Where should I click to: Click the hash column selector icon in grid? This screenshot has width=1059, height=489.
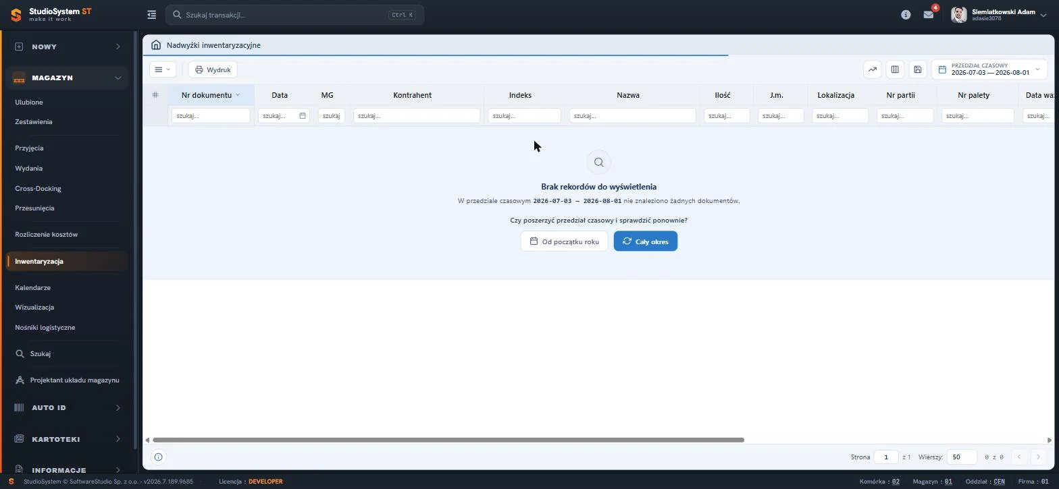click(x=155, y=95)
